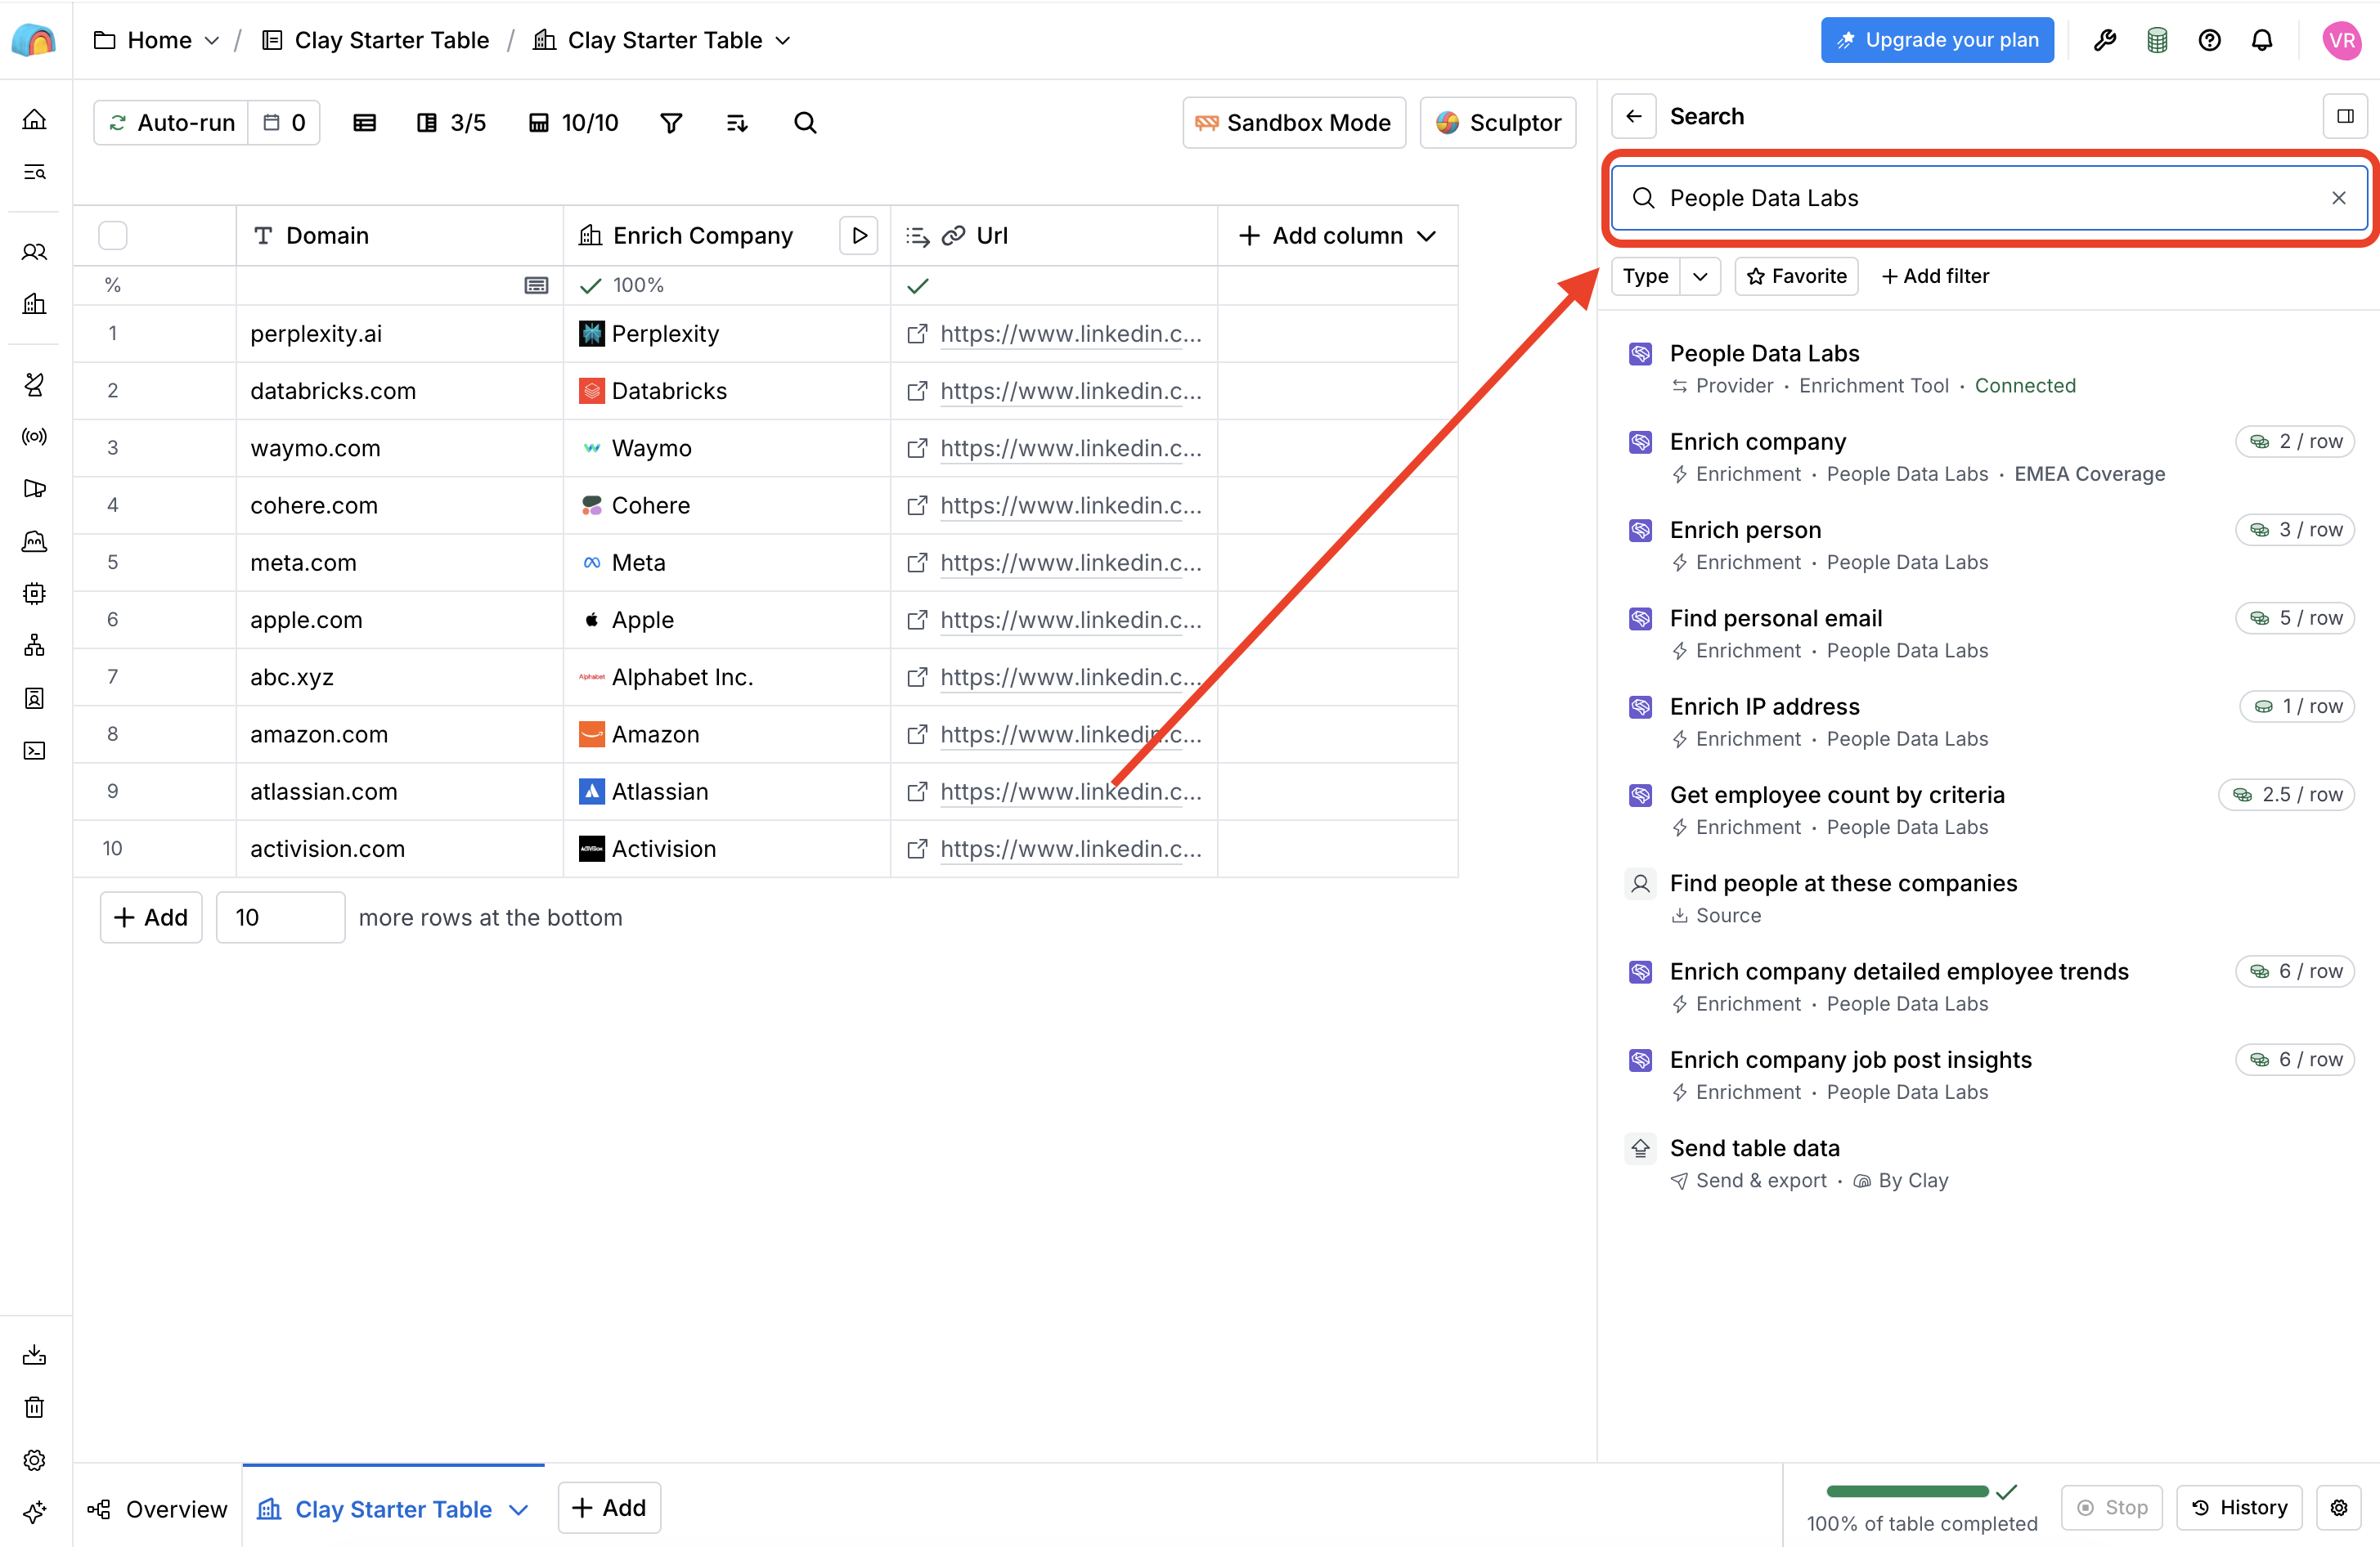Click the Home sidebar icon
The width and height of the screenshot is (2380, 1547).
[x=34, y=120]
